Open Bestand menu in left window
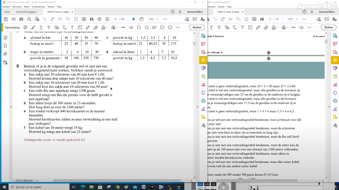Viewport: 339px width, 190px height. coord(6,7)
